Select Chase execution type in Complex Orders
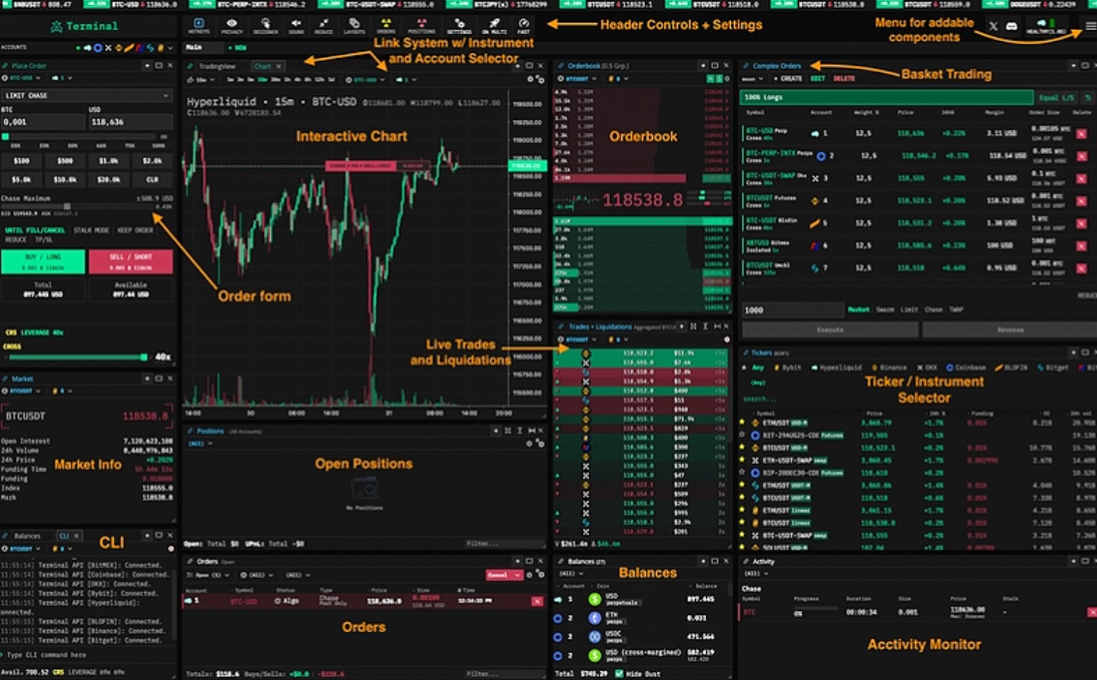1097x680 pixels. 934,310
